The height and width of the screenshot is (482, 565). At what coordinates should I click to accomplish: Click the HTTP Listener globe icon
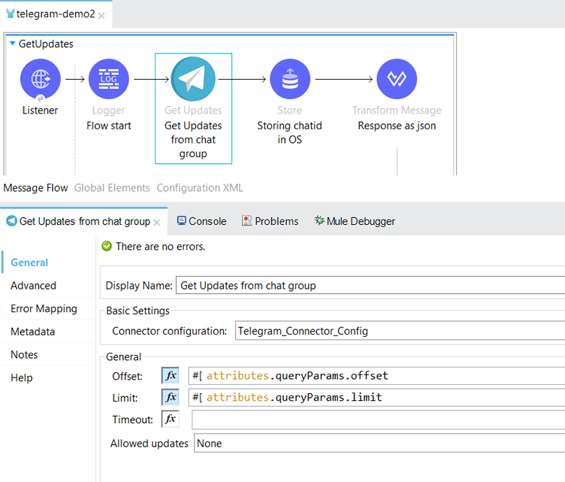click(x=40, y=79)
